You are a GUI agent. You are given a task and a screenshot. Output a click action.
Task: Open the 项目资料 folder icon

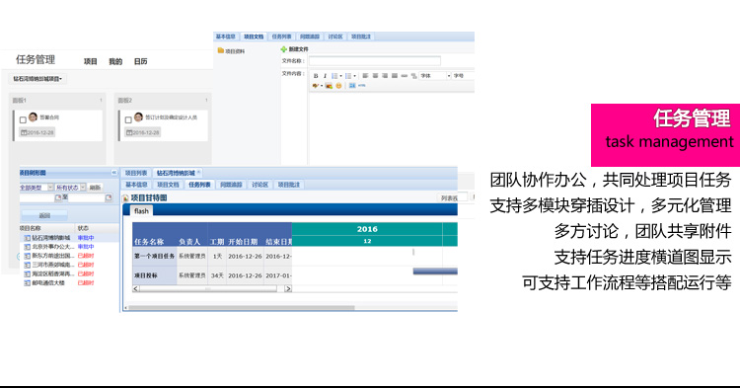click(x=220, y=50)
